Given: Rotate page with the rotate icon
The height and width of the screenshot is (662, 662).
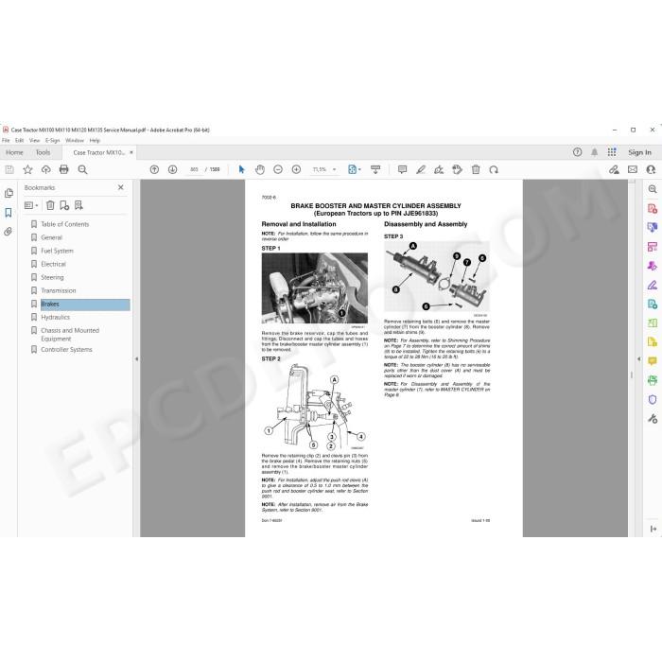Looking at the screenshot, I should 494,169.
